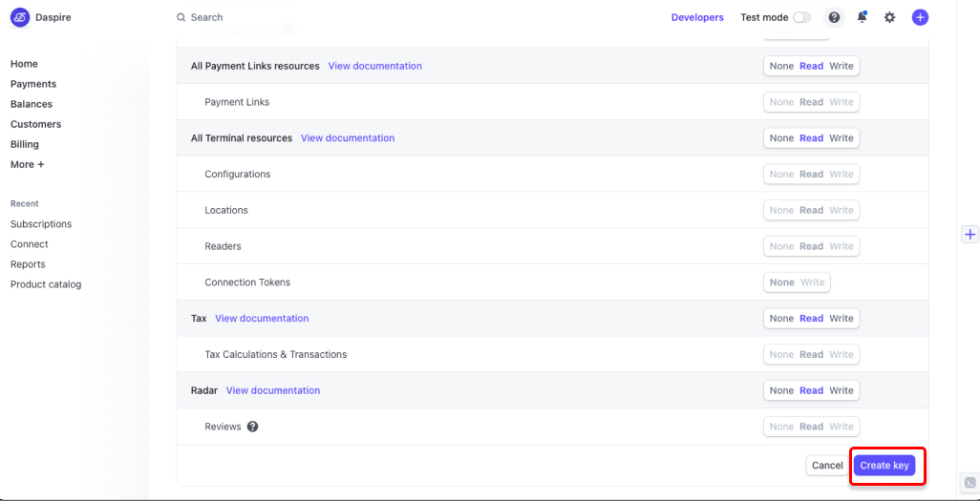Click the 'Readers' row label

click(x=223, y=246)
